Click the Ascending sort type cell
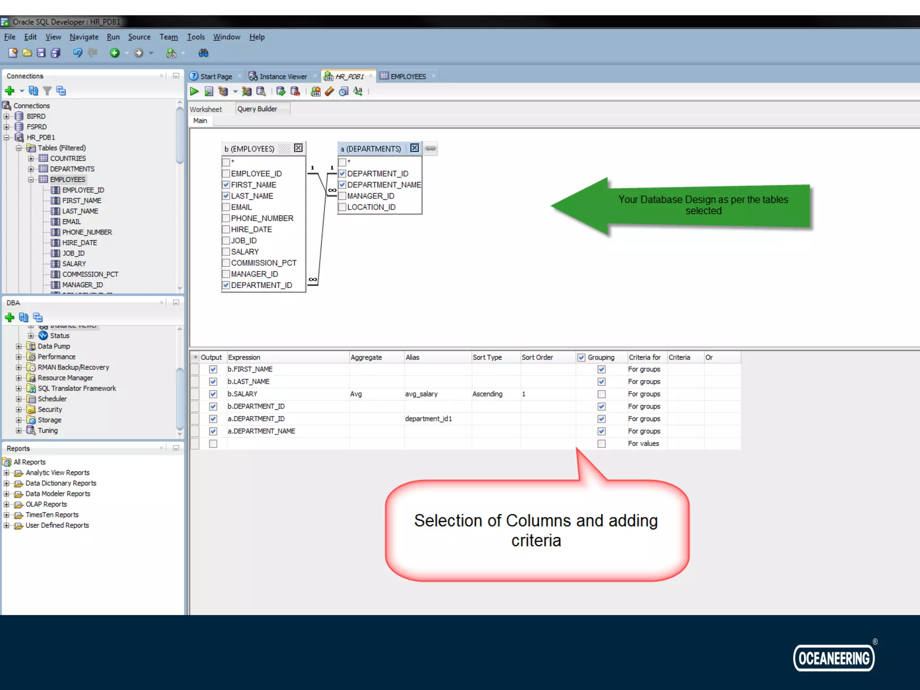 (487, 394)
